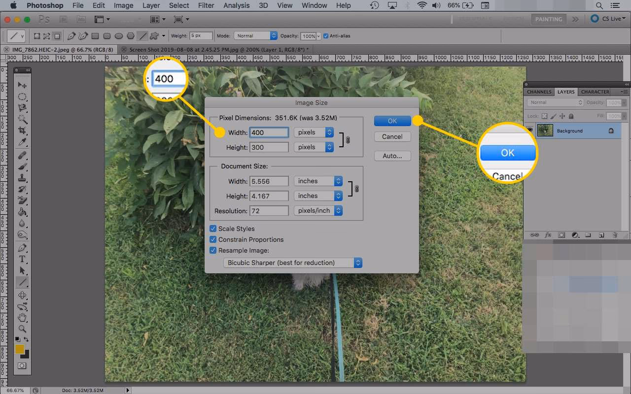Click the Background layer thumbnail

click(545, 131)
